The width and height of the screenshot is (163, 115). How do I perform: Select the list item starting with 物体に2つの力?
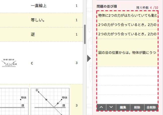[x=128, y=16]
